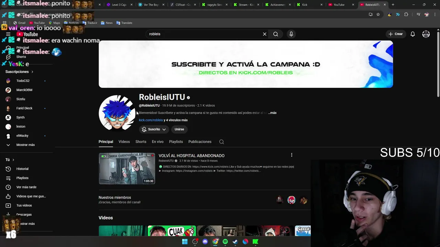Click the News bookmark
440x247 pixels.
(x=106, y=23)
